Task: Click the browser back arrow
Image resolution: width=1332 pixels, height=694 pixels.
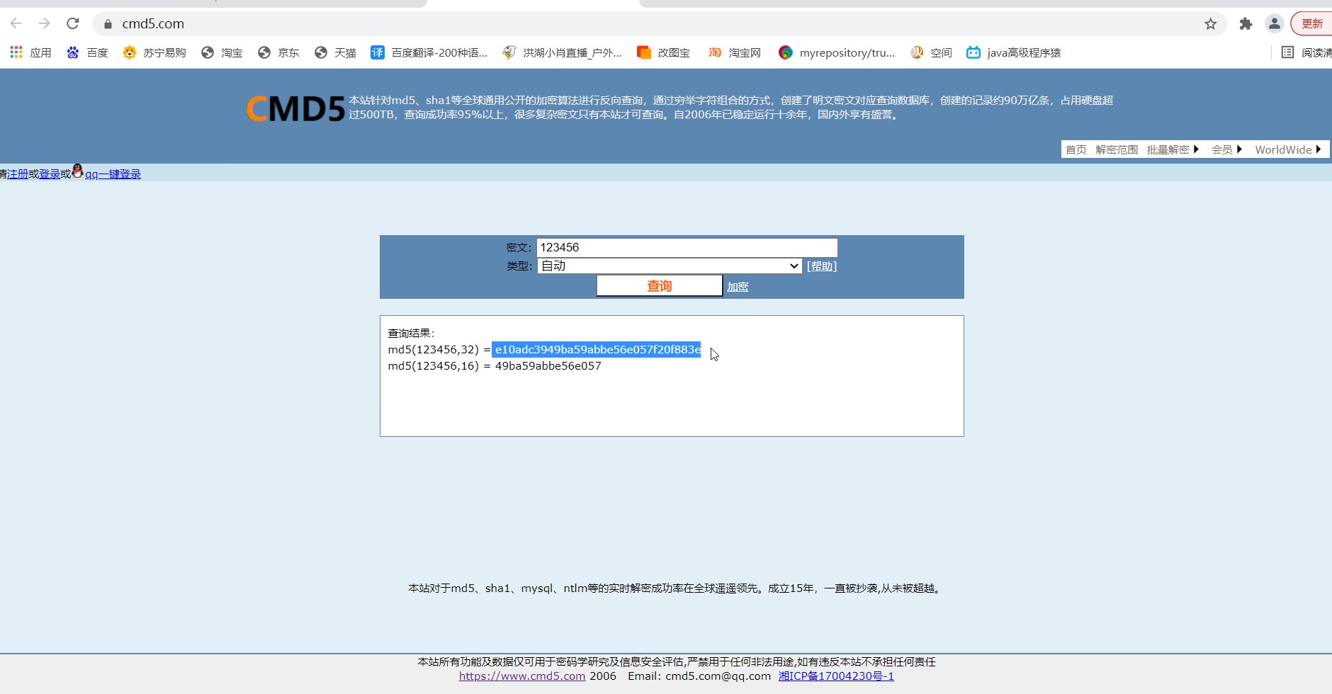Action: 16,23
